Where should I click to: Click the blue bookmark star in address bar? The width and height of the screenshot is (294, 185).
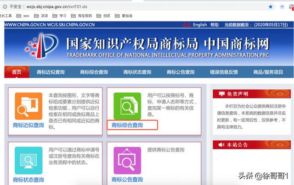271,7
